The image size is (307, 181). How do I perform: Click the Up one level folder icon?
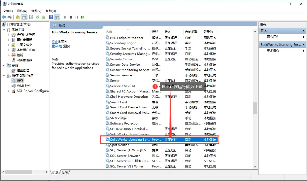pos(18,17)
